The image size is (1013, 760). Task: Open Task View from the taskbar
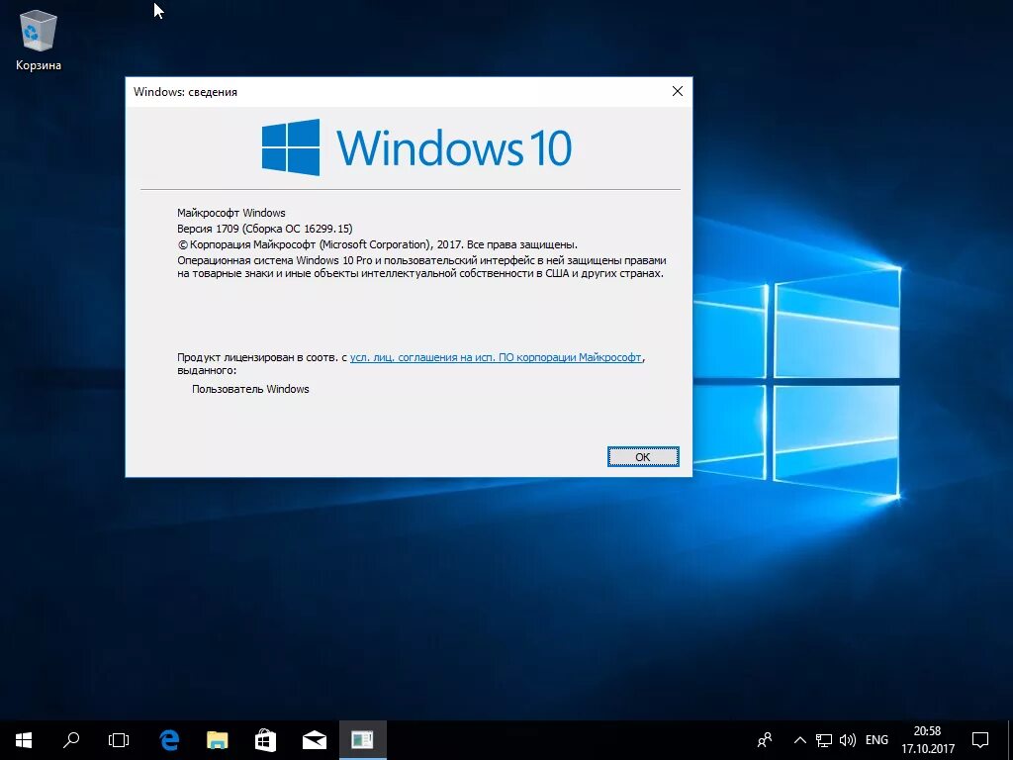click(119, 740)
